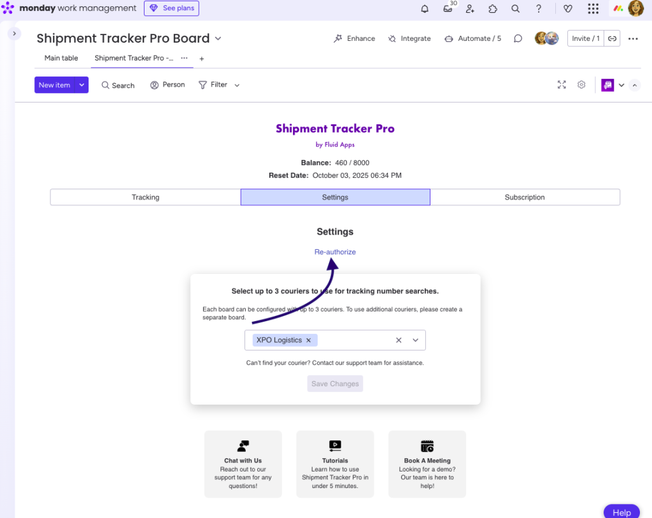Image resolution: width=652 pixels, height=518 pixels.
Task: Open the inbox with 30 updates
Action: pos(448,9)
